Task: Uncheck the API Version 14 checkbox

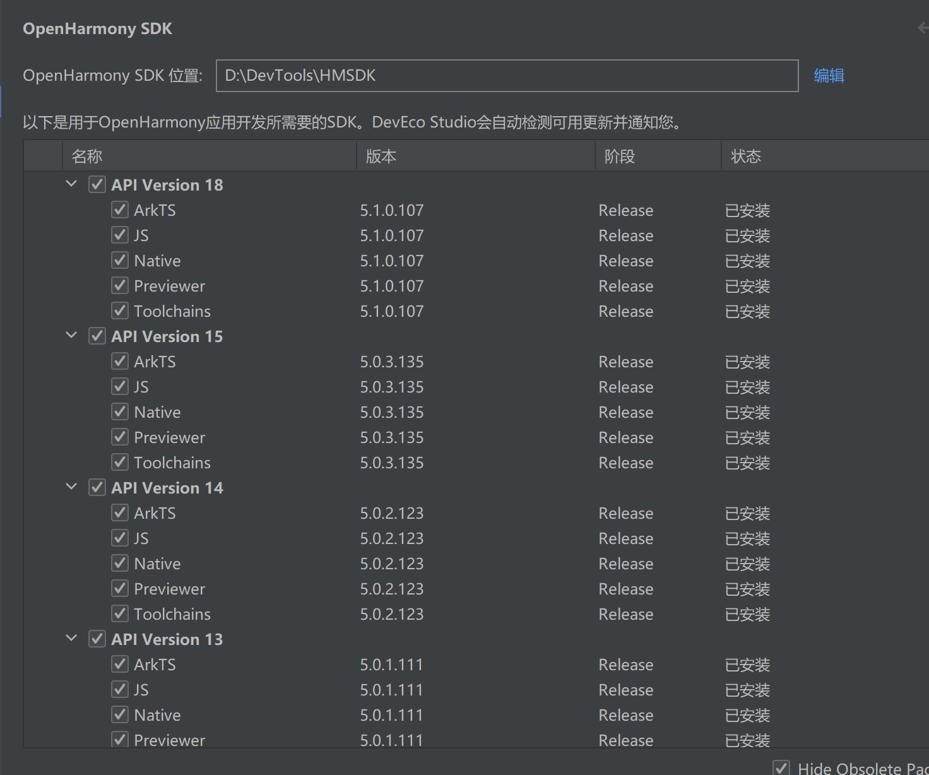Action: 97,487
